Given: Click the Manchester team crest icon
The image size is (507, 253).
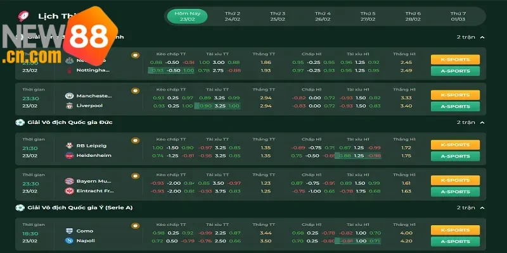Looking at the screenshot, I should [68, 96].
